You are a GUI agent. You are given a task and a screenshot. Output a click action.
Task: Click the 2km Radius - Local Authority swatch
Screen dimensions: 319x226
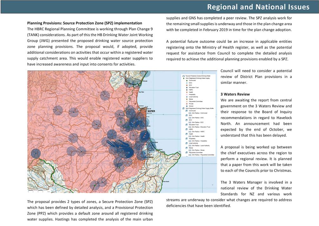pyautogui.click(x=190, y=146)
